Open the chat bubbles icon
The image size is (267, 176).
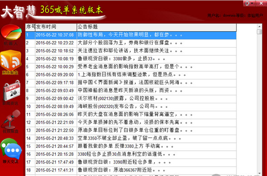pos(11,149)
